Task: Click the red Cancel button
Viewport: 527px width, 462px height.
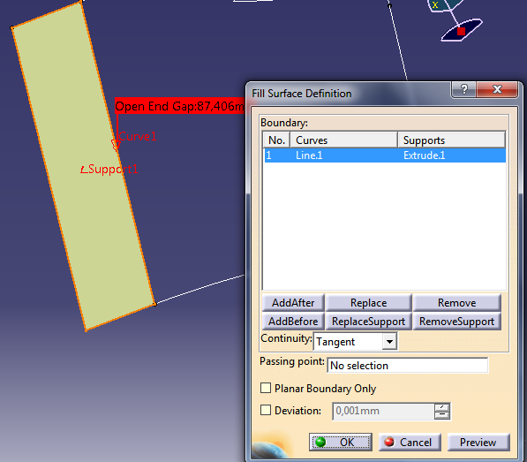Action: tap(410, 442)
